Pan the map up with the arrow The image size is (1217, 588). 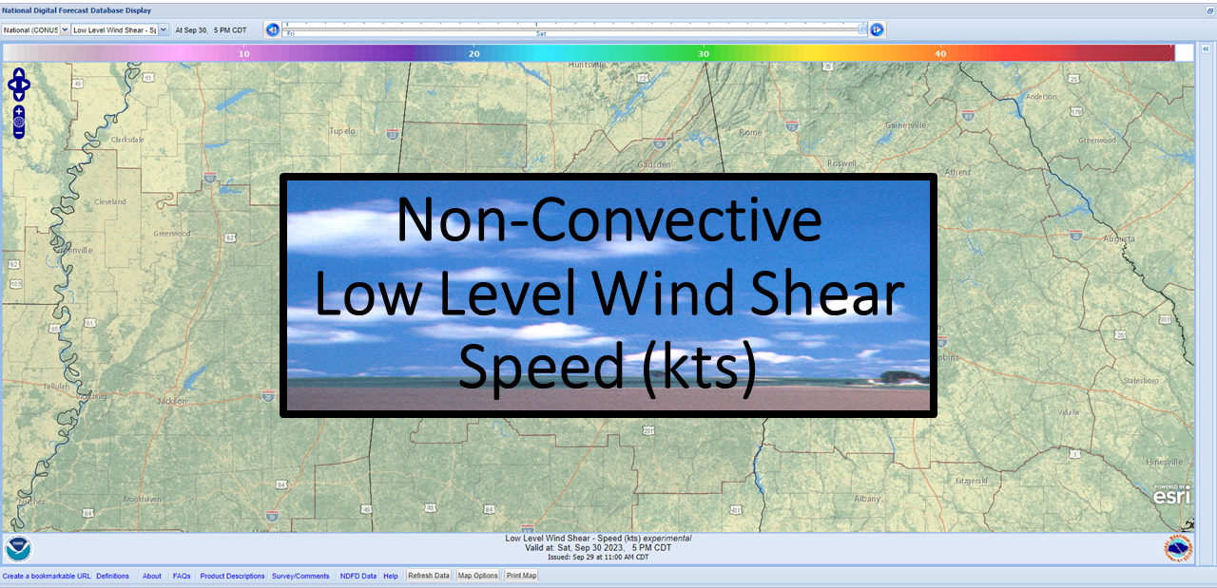point(19,72)
